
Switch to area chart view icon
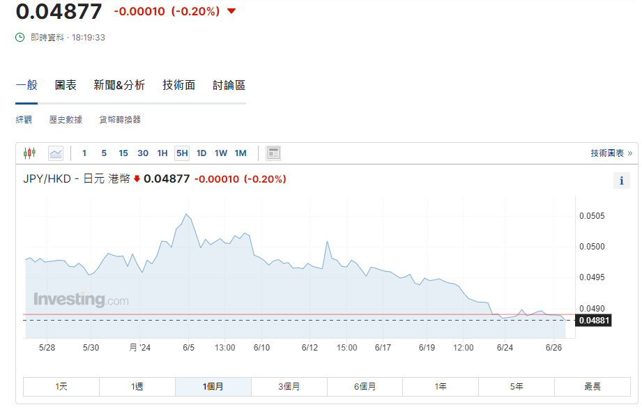pyautogui.click(x=54, y=153)
